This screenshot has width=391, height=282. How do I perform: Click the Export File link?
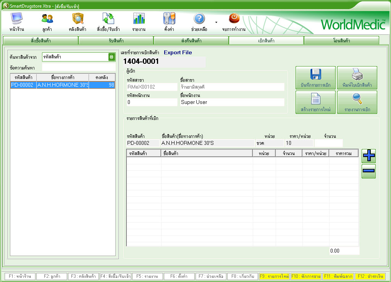coord(178,53)
